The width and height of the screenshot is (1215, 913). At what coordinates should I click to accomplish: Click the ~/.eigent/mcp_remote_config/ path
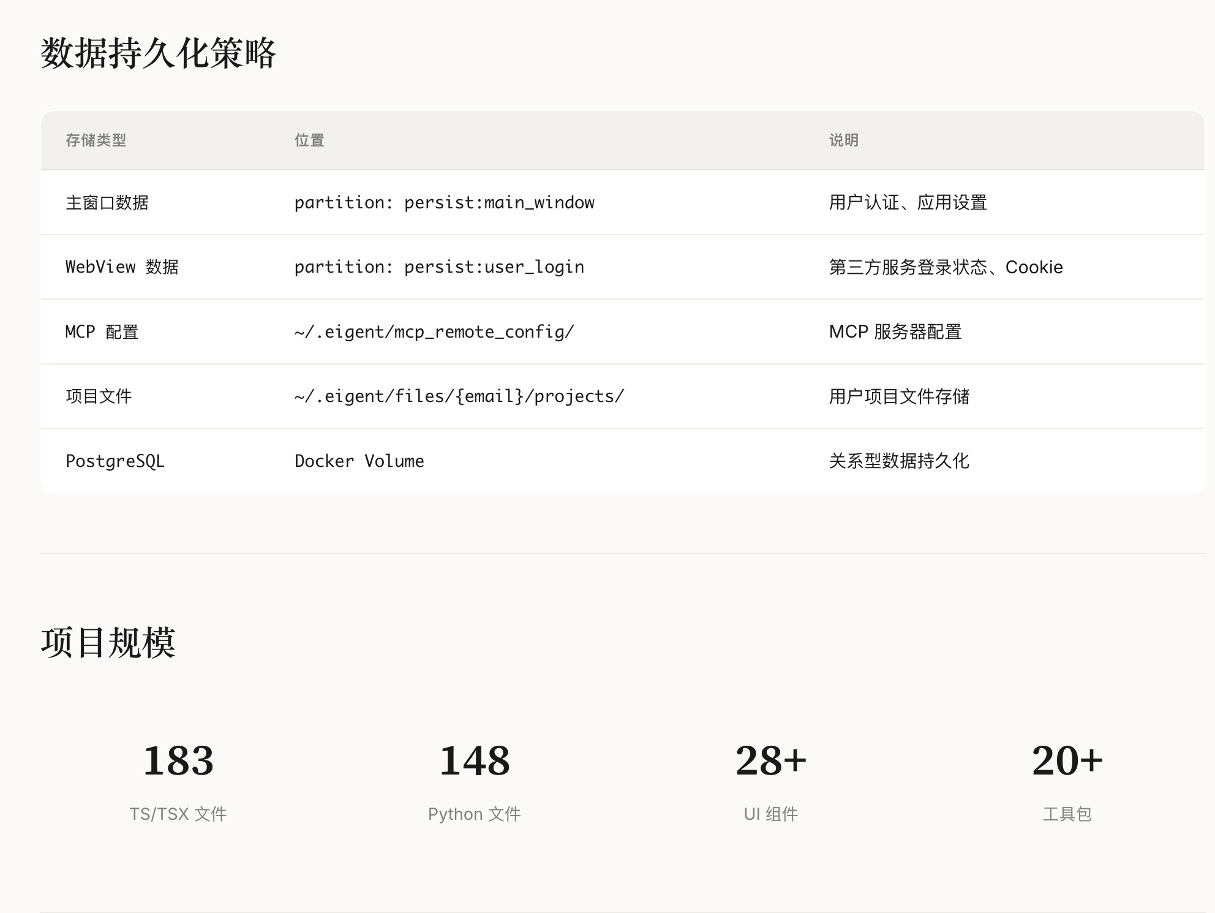434,332
